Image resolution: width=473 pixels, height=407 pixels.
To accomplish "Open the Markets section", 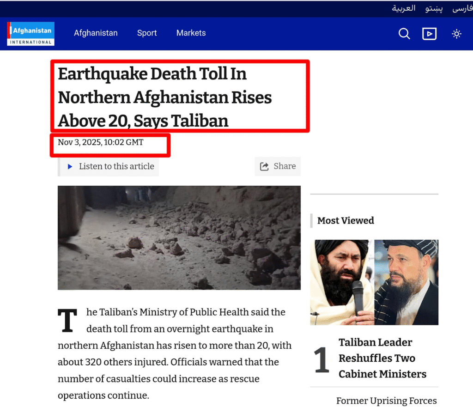I will click(191, 33).
